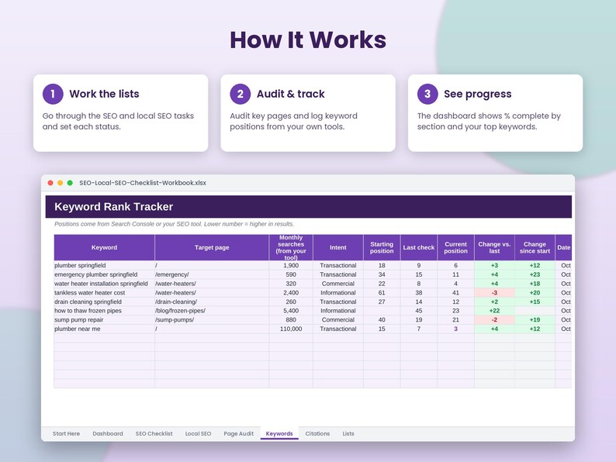Click the Monthly searches column header
The image size is (616, 462).
291,247
